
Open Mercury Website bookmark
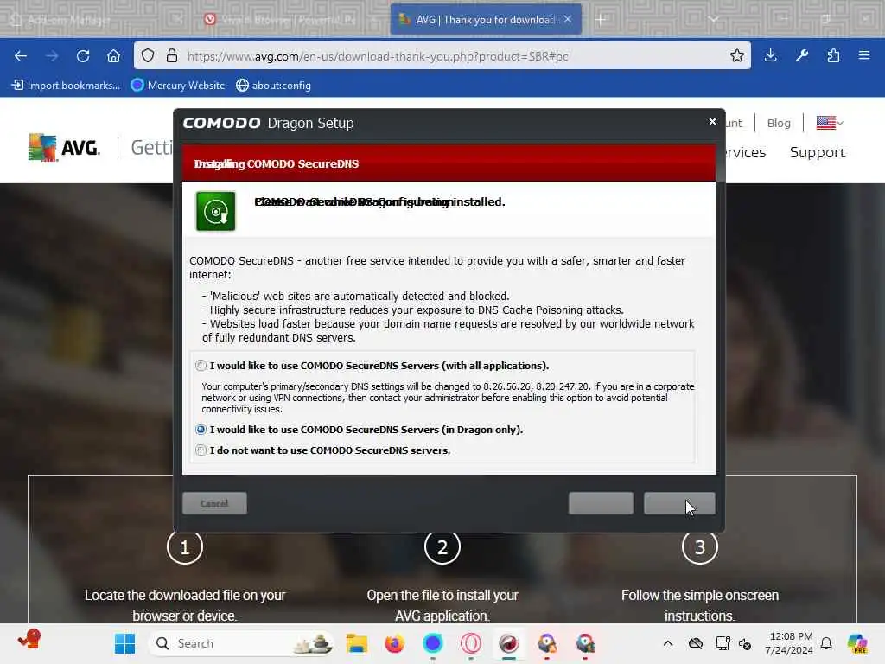pos(178,86)
